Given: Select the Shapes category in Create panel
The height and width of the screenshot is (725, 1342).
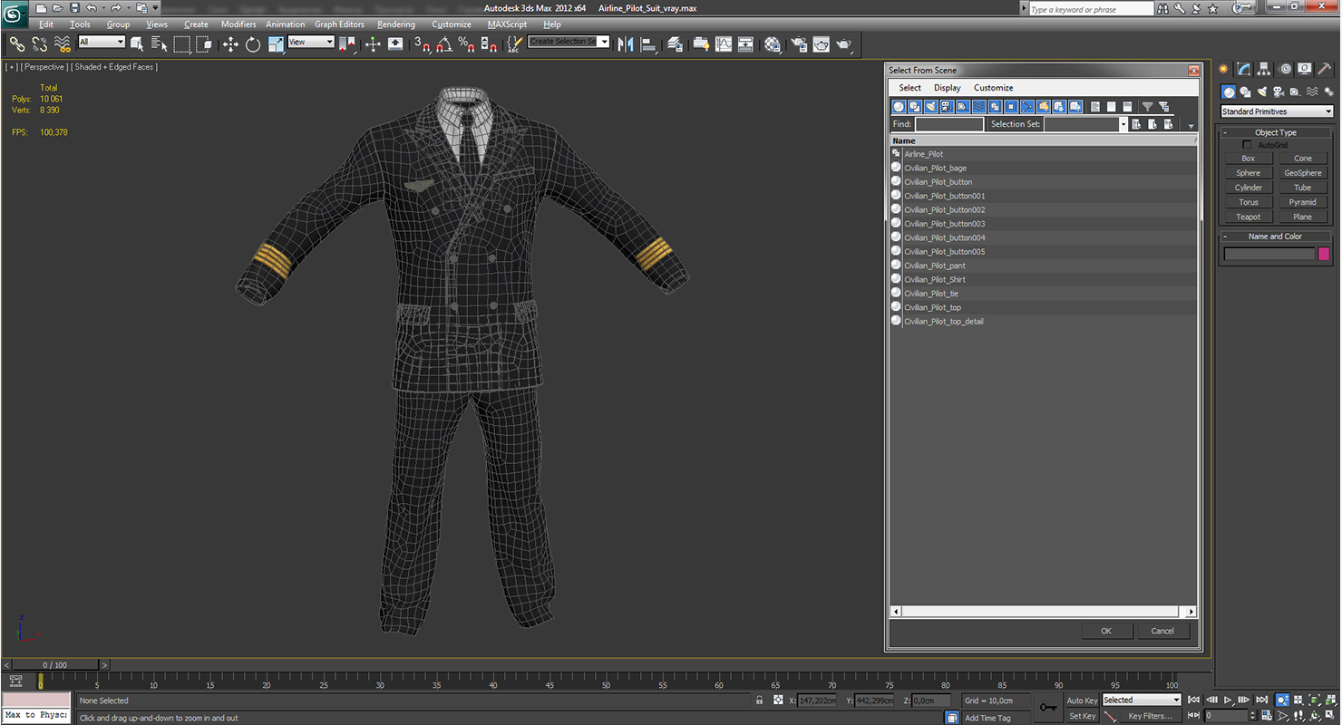Looking at the screenshot, I should (x=1245, y=92).
